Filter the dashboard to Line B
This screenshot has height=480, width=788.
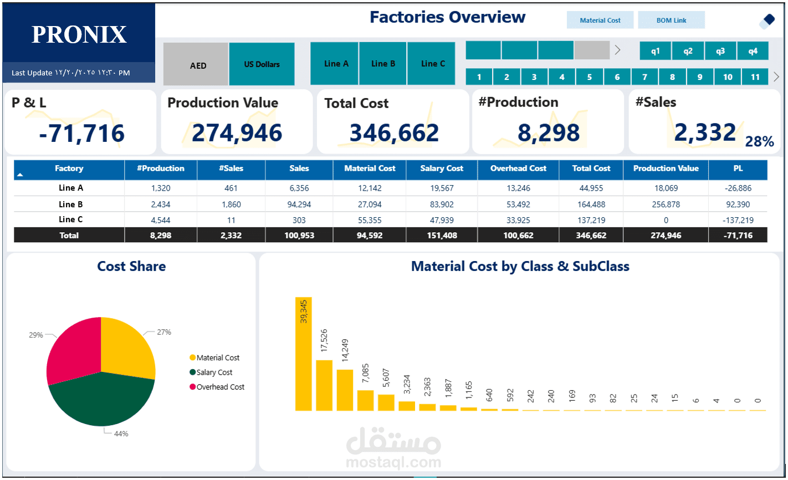(382, 63)
